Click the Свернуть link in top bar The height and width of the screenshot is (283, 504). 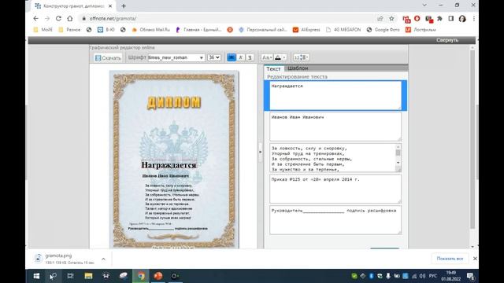pos(447,40)
